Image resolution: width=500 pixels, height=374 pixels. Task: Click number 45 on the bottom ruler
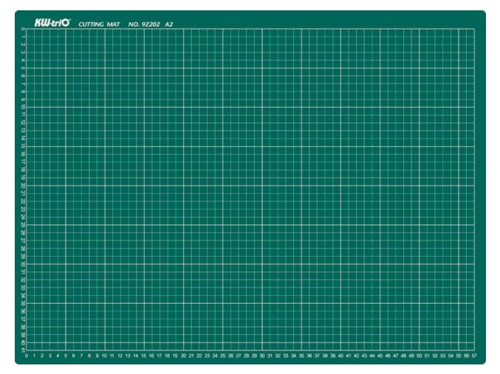pos(380,356)
